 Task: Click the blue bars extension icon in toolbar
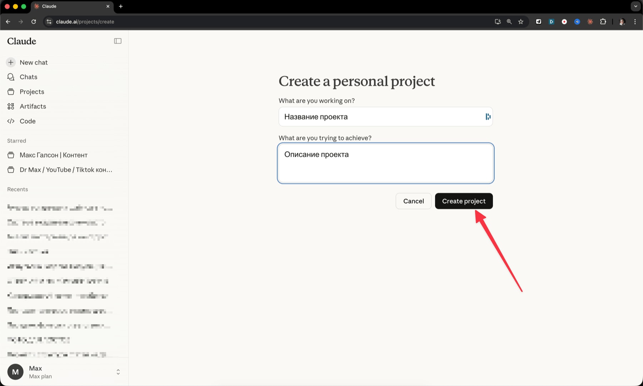pos(552,22)
